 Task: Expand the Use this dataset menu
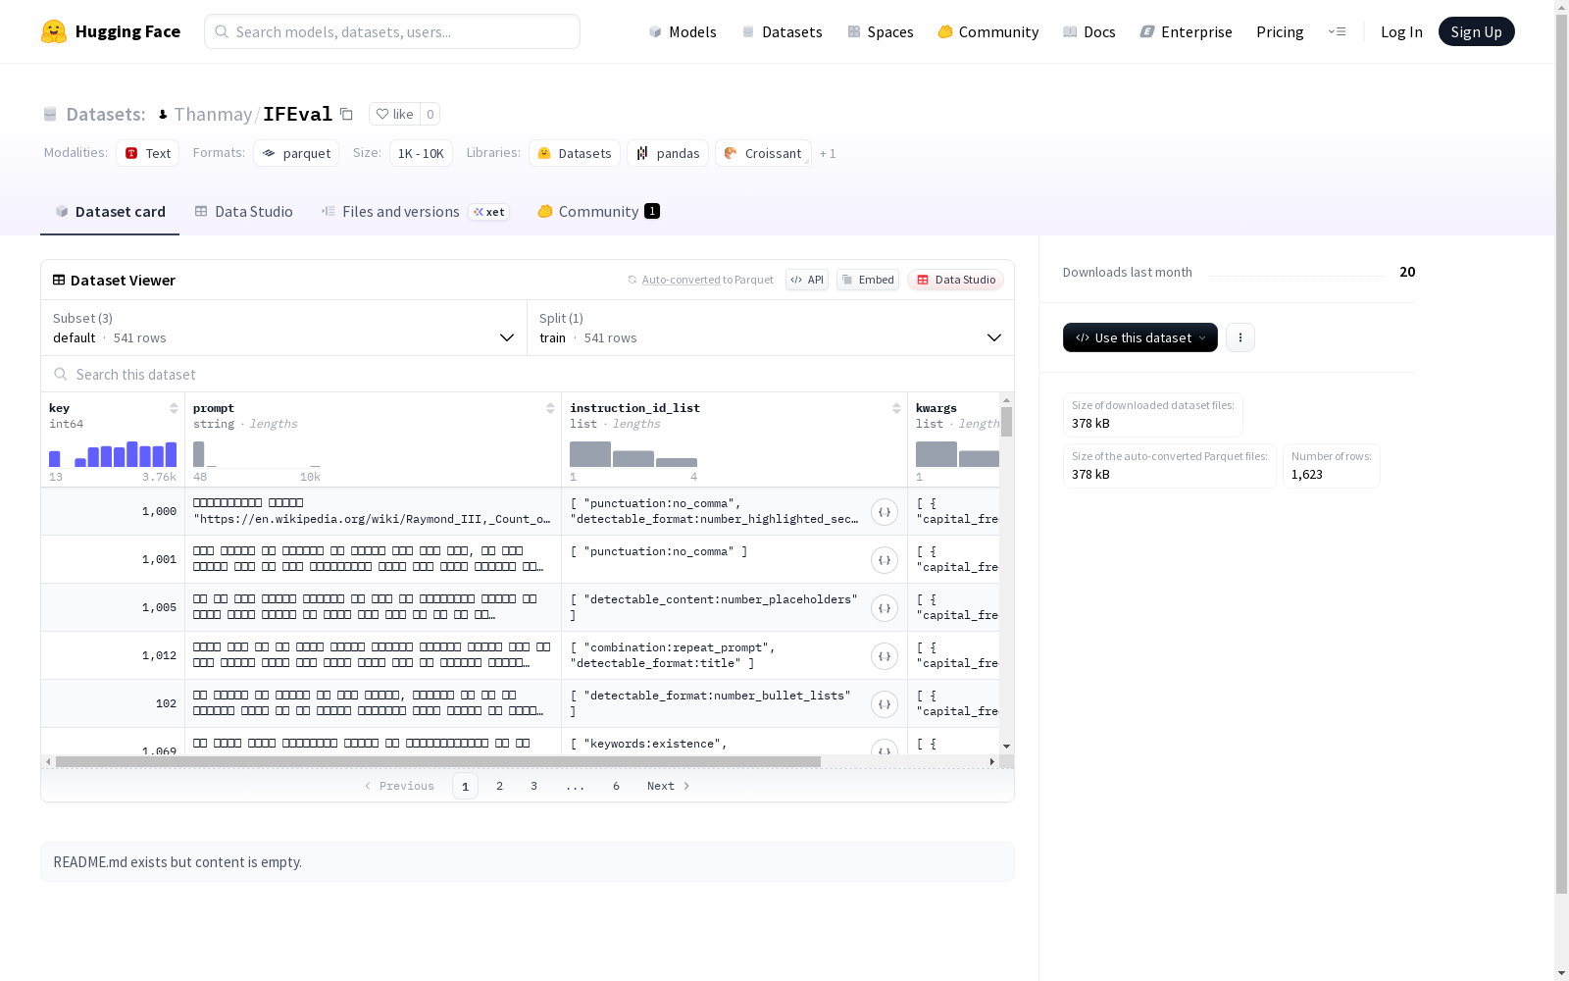(1140, 337)
